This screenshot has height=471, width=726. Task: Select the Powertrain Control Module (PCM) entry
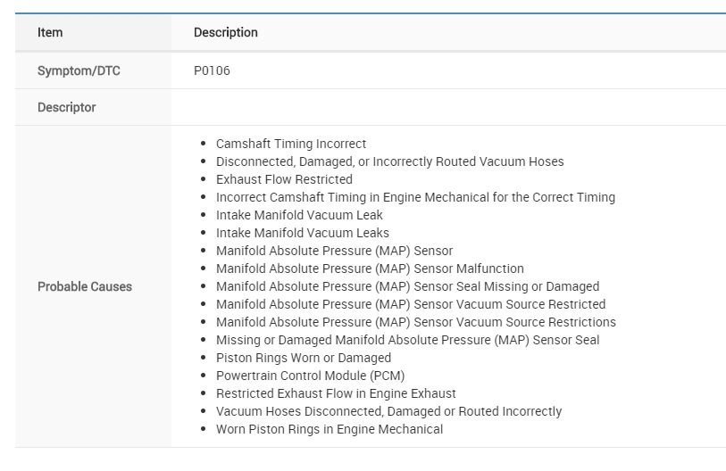coord(310,376)
